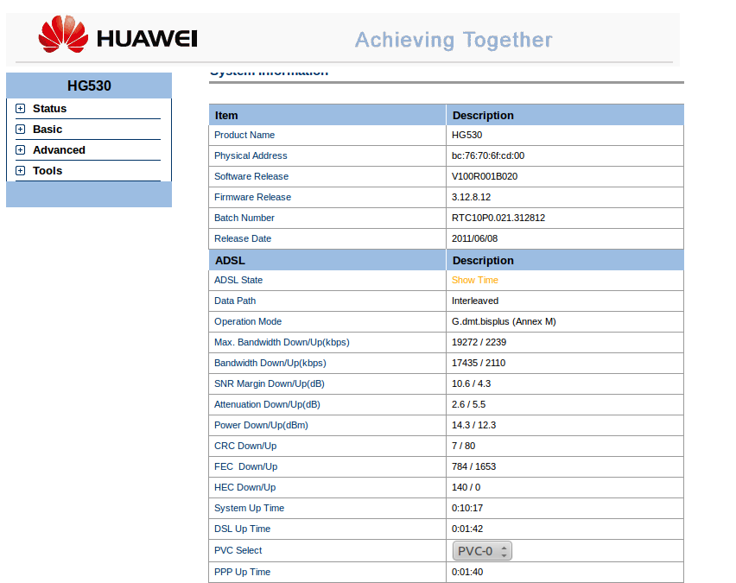This screenshot has height=583, width=736.
Task: Click the DSL Up Time label
Action: click(242, 528)
